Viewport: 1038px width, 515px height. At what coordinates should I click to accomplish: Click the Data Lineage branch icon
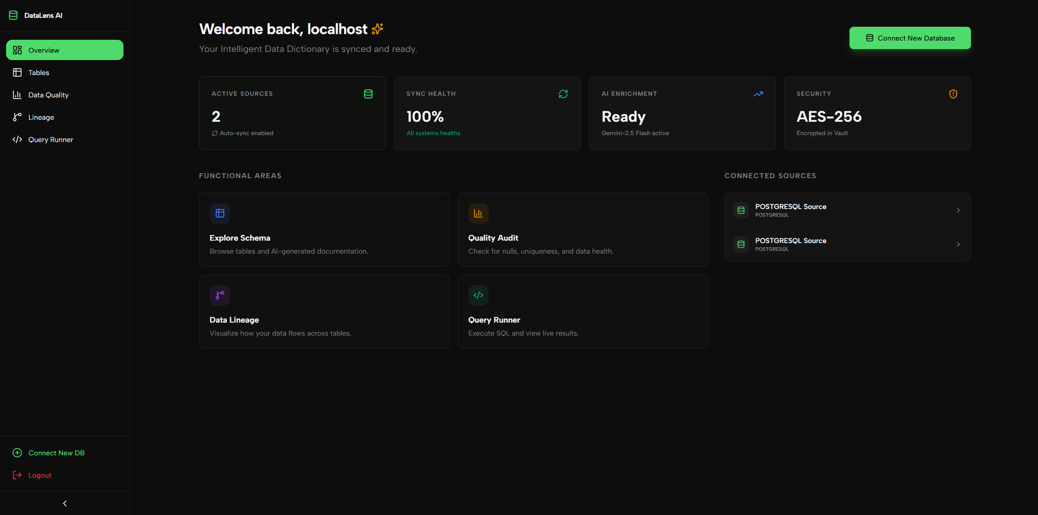tap(220, 295)
